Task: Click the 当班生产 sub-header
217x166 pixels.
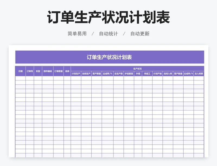Action: coord(86,74)
